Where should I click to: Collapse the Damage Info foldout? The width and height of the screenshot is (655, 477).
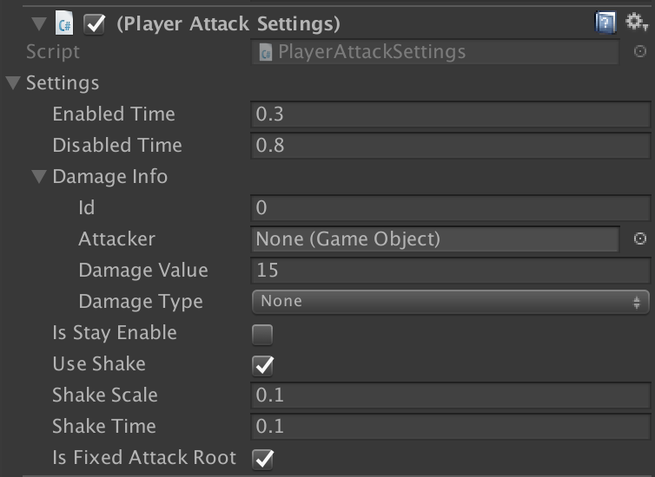click(39, 176)
